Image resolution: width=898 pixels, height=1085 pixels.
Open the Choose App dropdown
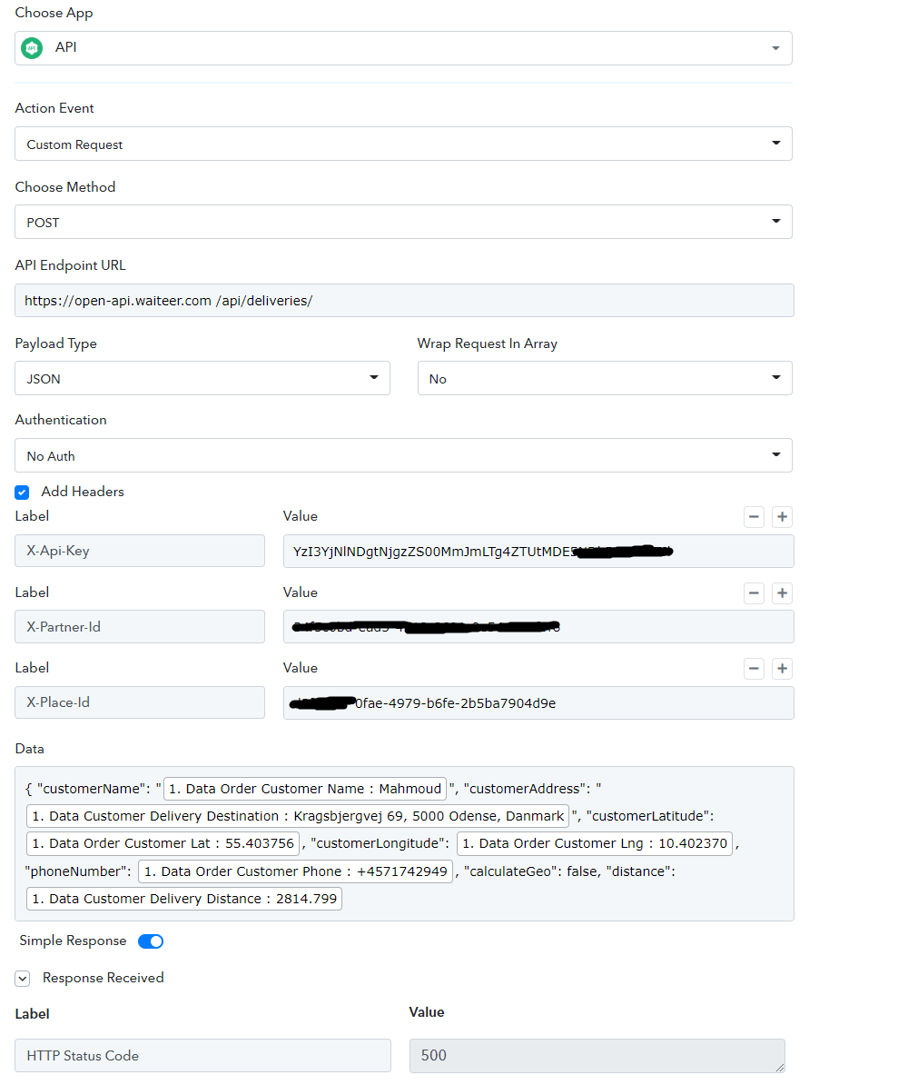(404, 48)
